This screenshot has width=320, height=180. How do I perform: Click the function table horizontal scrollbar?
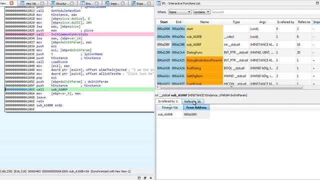(x=231, y=87)
